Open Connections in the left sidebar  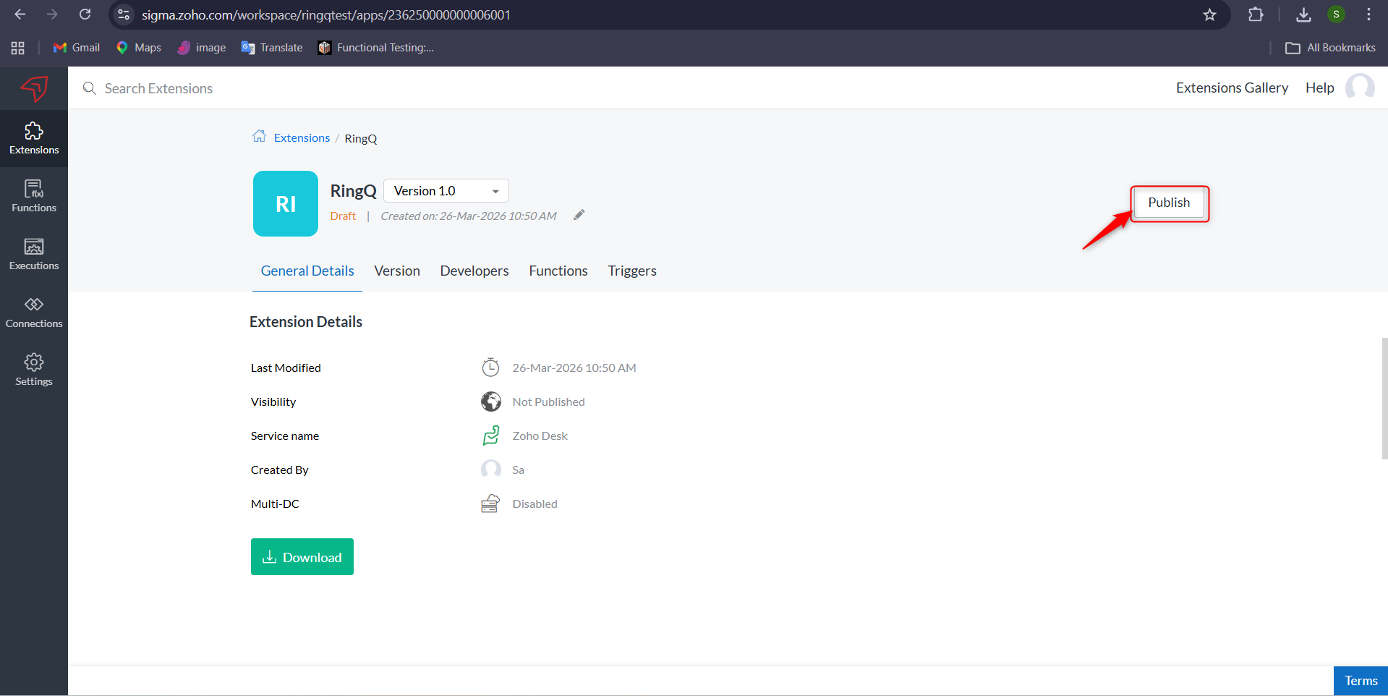(34, 312)
